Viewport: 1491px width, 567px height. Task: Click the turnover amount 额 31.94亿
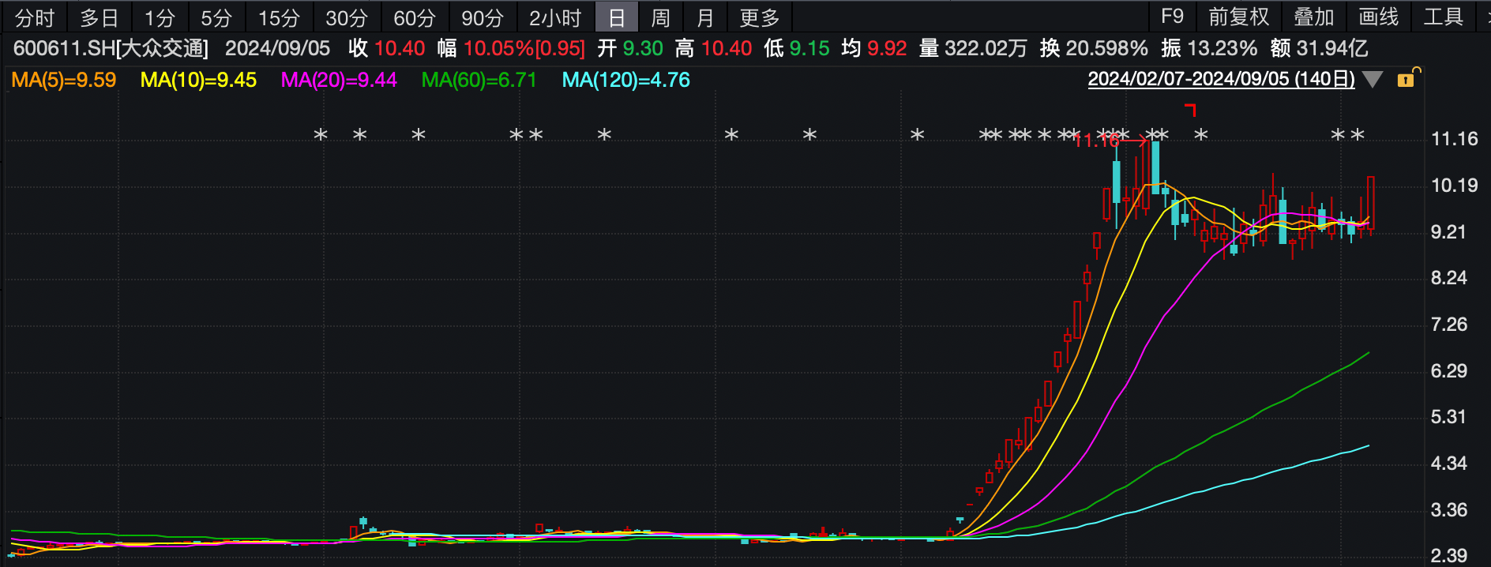tap(1320, 48)
